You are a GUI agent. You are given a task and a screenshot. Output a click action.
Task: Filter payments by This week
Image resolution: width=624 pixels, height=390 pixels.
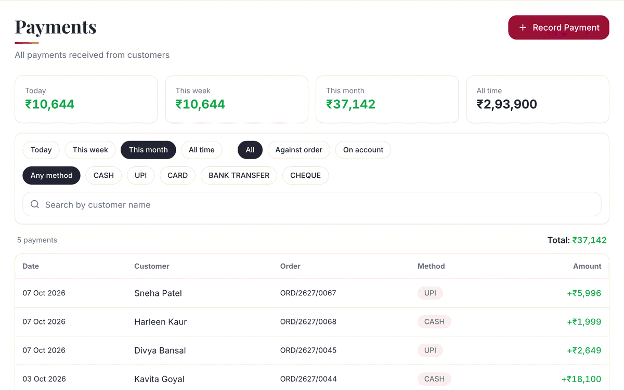point(90,150)
